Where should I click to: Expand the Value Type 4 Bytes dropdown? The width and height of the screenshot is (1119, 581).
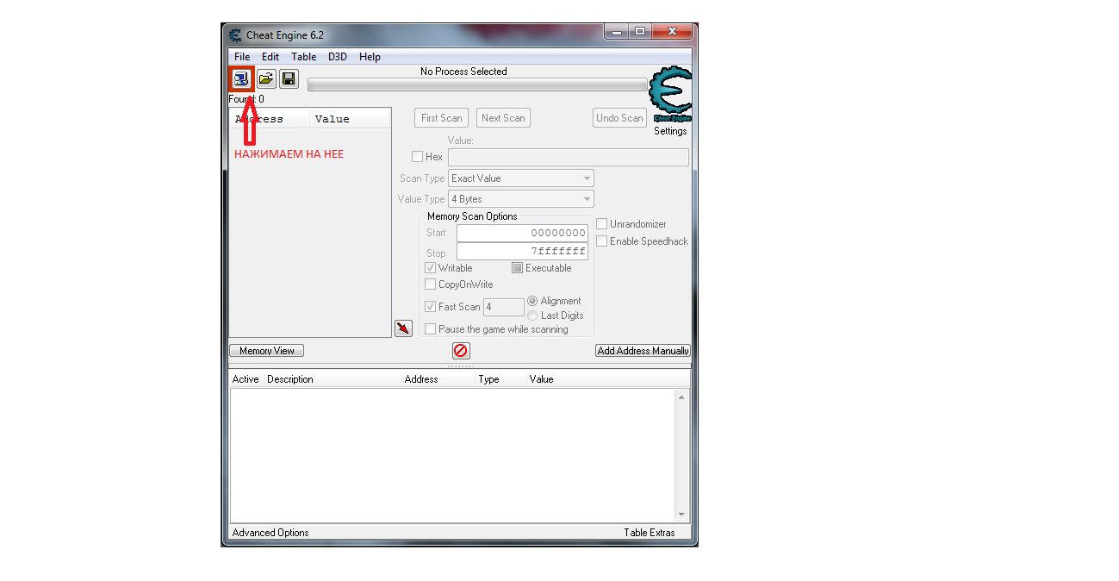pyautogui.click(x=520, y=199)
